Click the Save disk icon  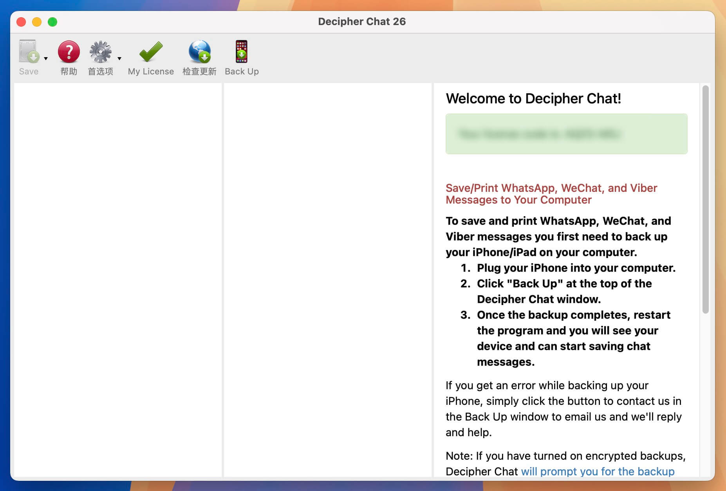tap(29, 52)
